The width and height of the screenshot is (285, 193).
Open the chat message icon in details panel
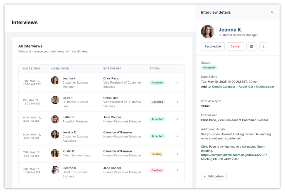coord(251,46)
